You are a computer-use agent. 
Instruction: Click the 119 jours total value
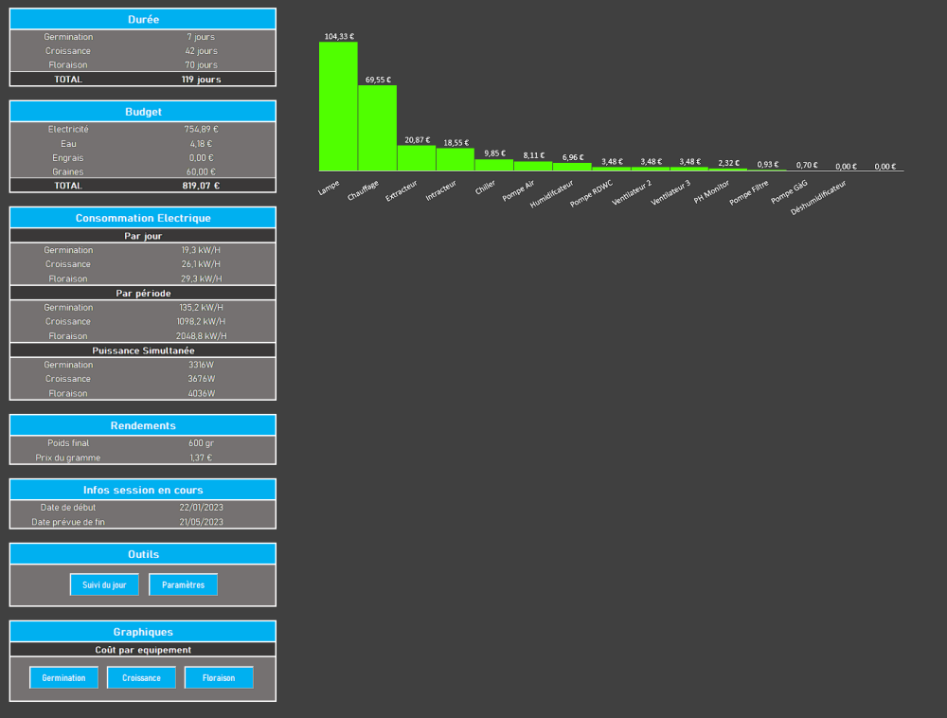coord(201,80)
